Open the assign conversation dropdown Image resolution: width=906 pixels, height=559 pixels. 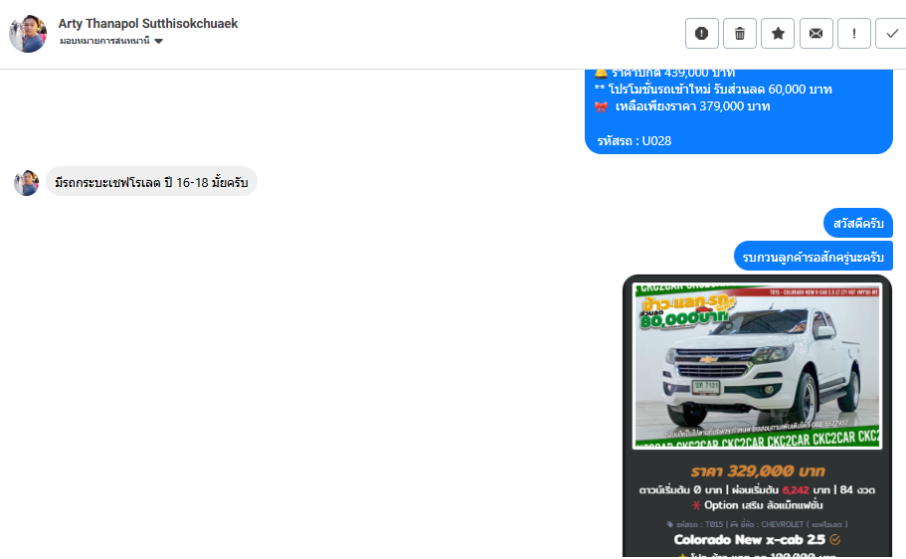coord(111,41)
